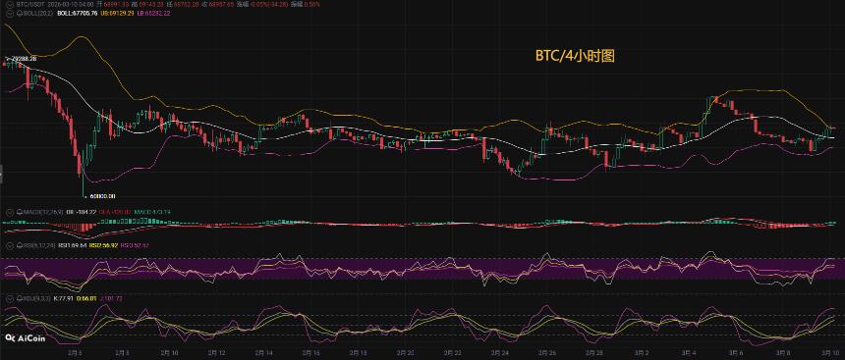The width and height of the screenshot is (845, 360).
Task: Click the KDJ K value 77.91
Action: [63, 298]
